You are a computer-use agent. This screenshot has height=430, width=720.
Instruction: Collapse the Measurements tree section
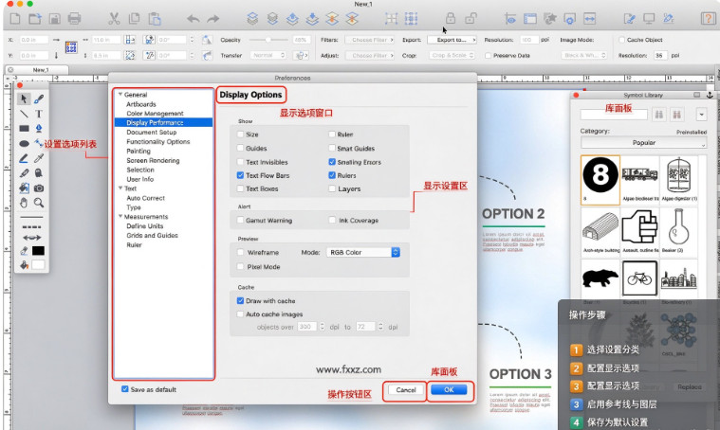(120, 216)
